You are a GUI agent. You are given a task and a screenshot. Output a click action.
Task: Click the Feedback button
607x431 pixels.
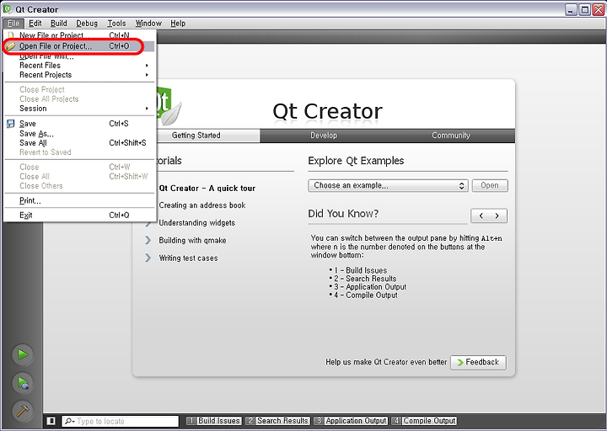pos(479,362)
